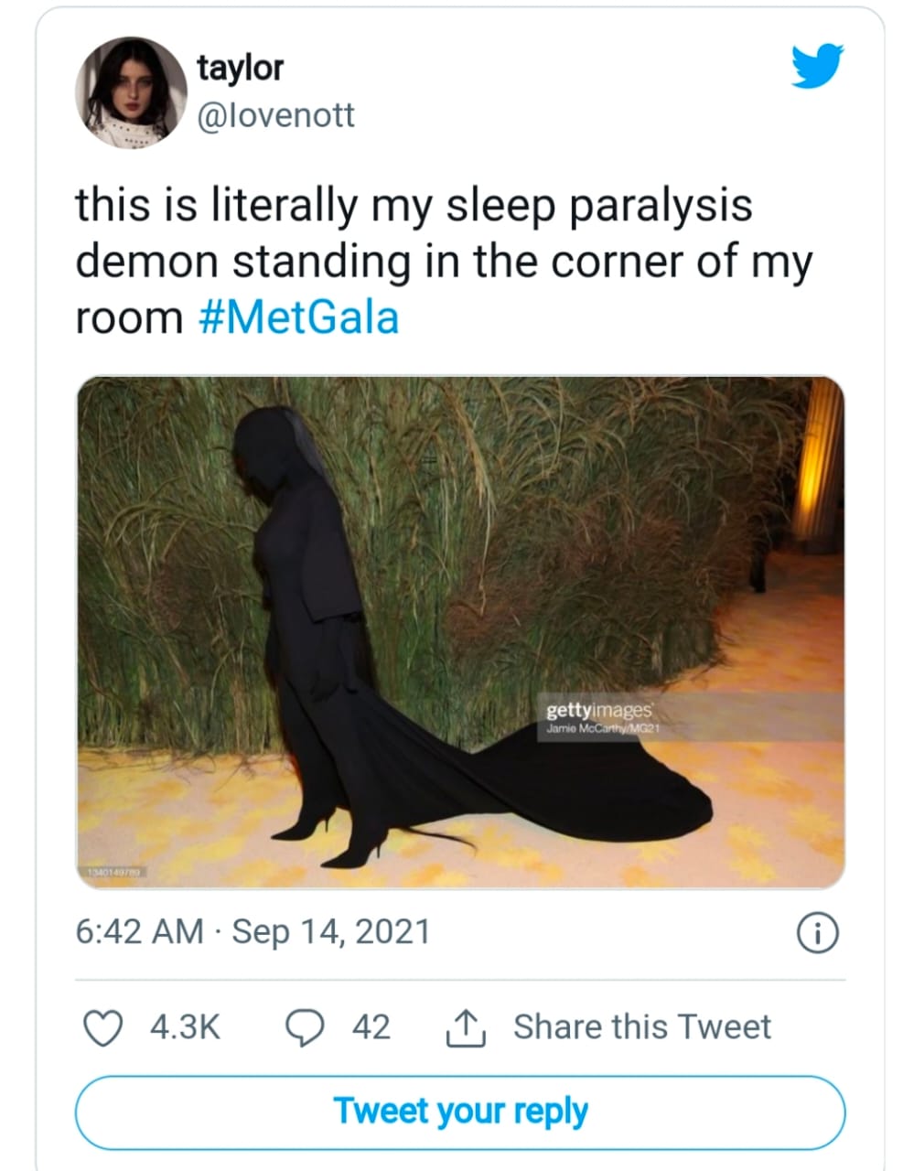Viewport: 903px width, 1171px height.
Task: Click the reply speech bubble icon
Action: [304, 1027]
